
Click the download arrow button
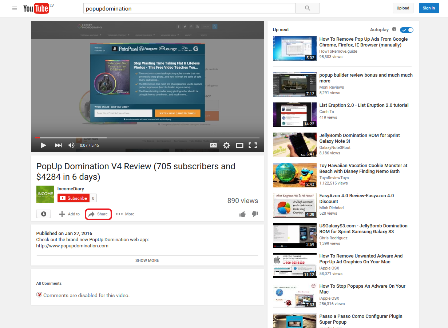43,214
